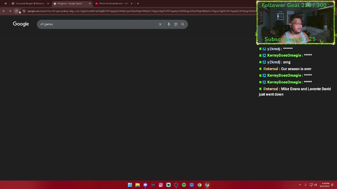The width and height of the screenshot is (337, 189).
Task: Open Google Lens image search
Action: coord(176,24)
